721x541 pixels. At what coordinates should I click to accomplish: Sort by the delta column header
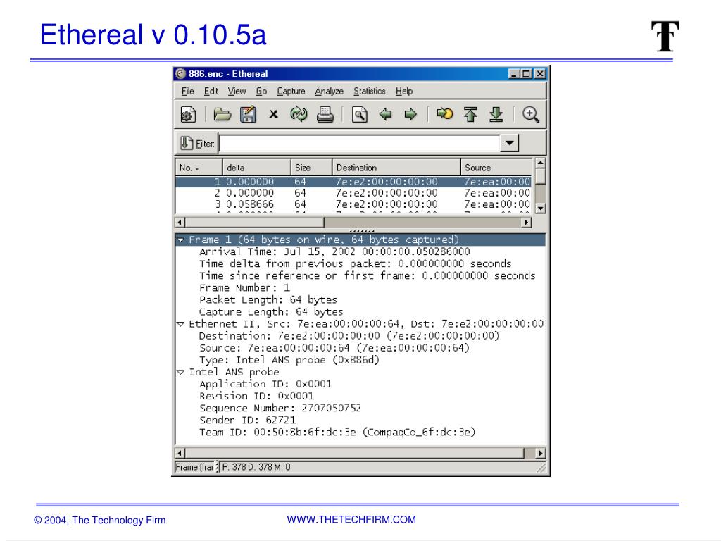click(x=256, y=168)
